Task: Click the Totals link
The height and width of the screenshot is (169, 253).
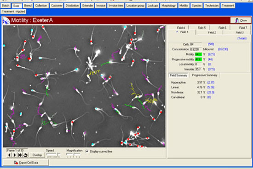Action: click(242, 38)
